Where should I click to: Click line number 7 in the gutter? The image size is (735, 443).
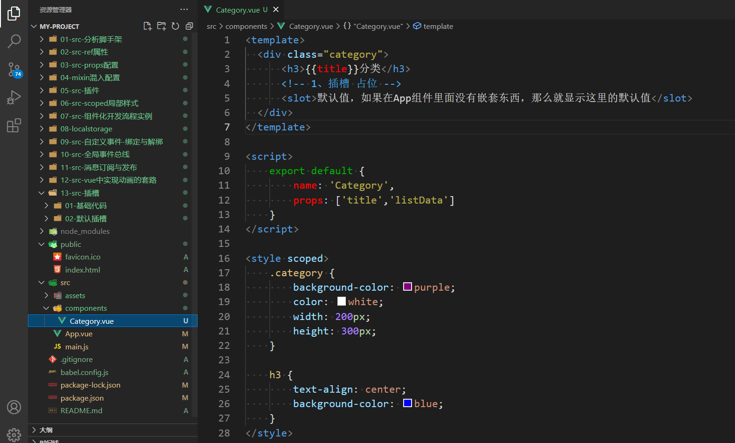pyautogui.click(x=227, y=127)
